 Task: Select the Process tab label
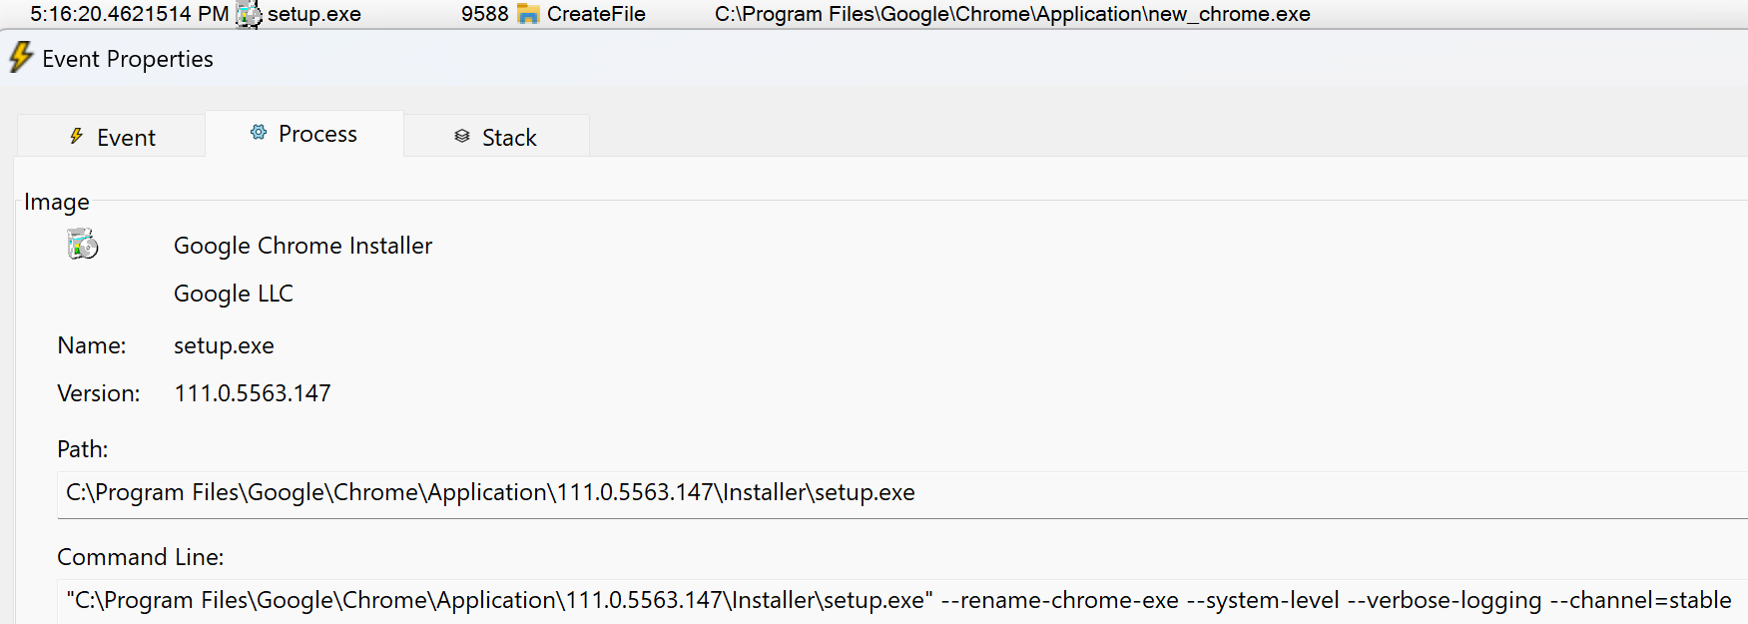(317, 134)
